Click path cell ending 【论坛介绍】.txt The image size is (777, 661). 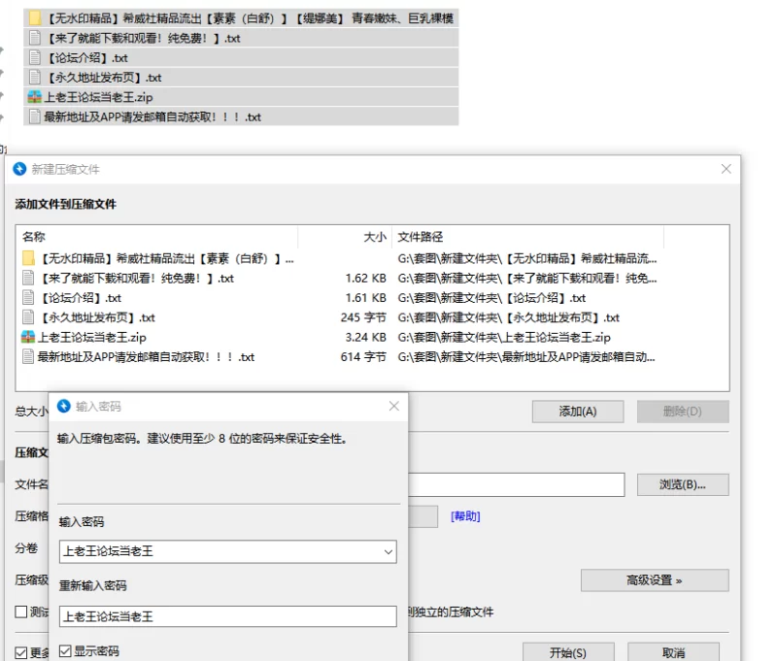pyautogui.click(x=491, y=298)
